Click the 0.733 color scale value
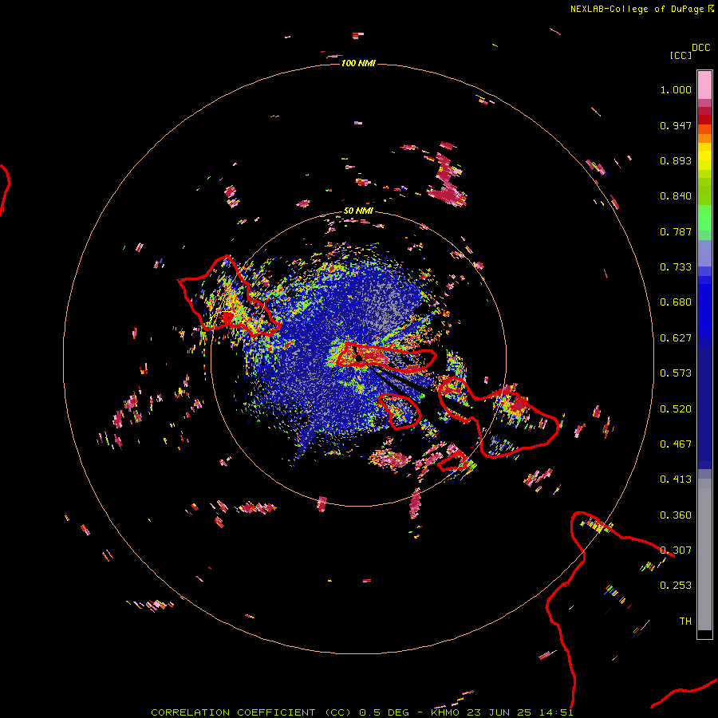 pyautogui.click(x=676, y=267)
